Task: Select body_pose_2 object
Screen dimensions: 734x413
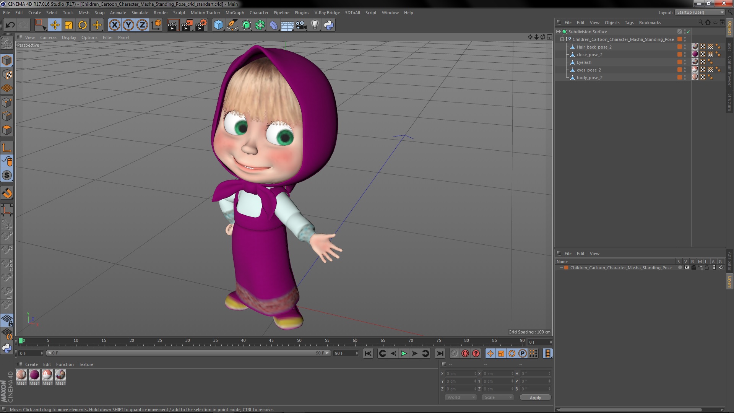Action: [589, 78]
